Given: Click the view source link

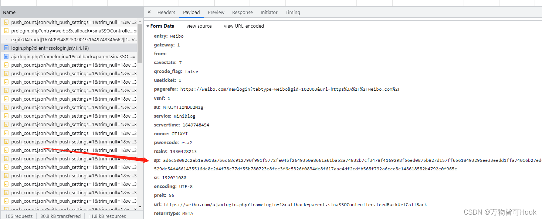Looking at the screenshot, I should point(199,26).
